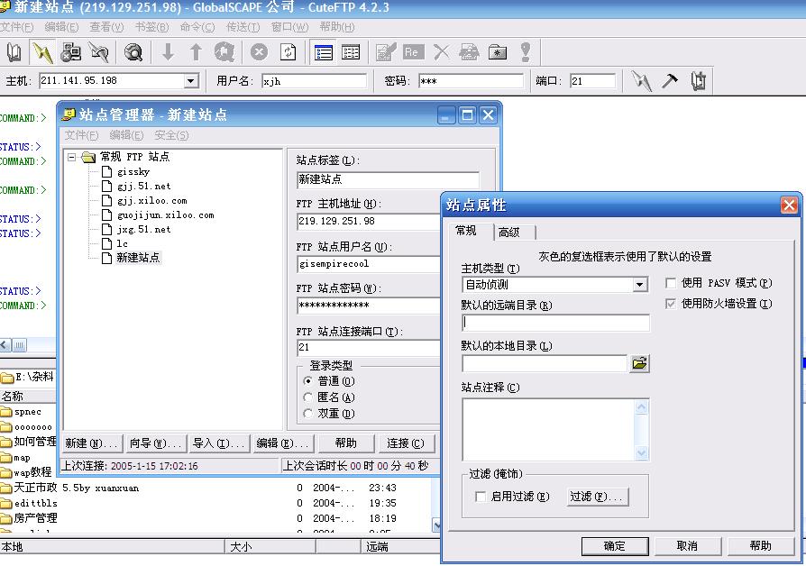Viewport: 806px width, 566px height.
Task: Click the edit file pencil toolbar icon
Action: 386,52
